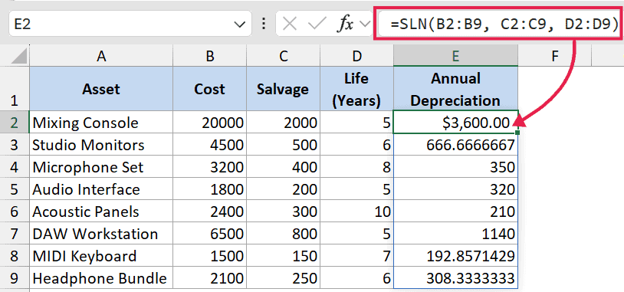Screen dimensions: 624x292
Task: Select row 6 header
Action: [15, 211]
